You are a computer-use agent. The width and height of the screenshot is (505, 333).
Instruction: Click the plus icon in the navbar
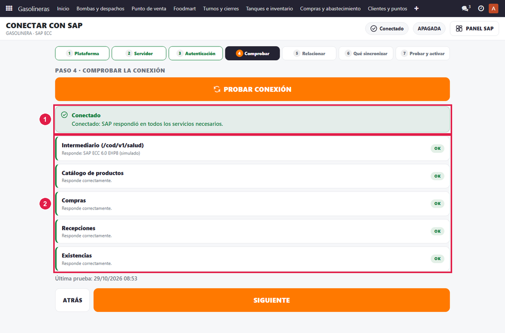416,8
